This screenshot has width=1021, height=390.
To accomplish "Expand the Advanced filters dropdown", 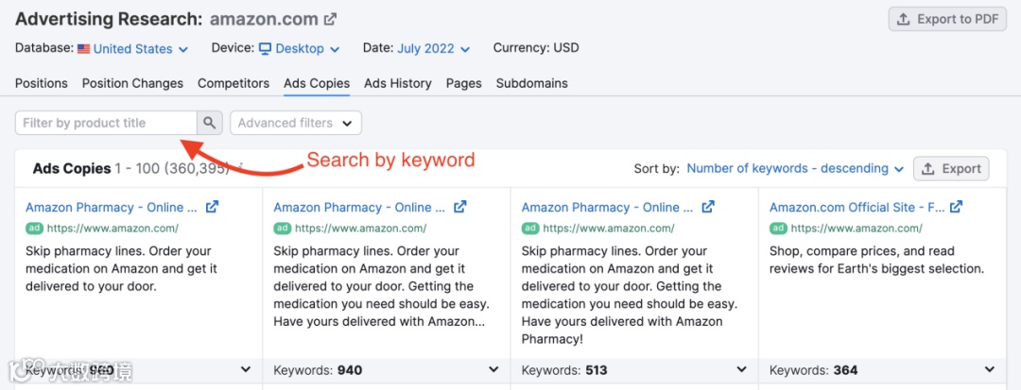I will tap(295, 123).
